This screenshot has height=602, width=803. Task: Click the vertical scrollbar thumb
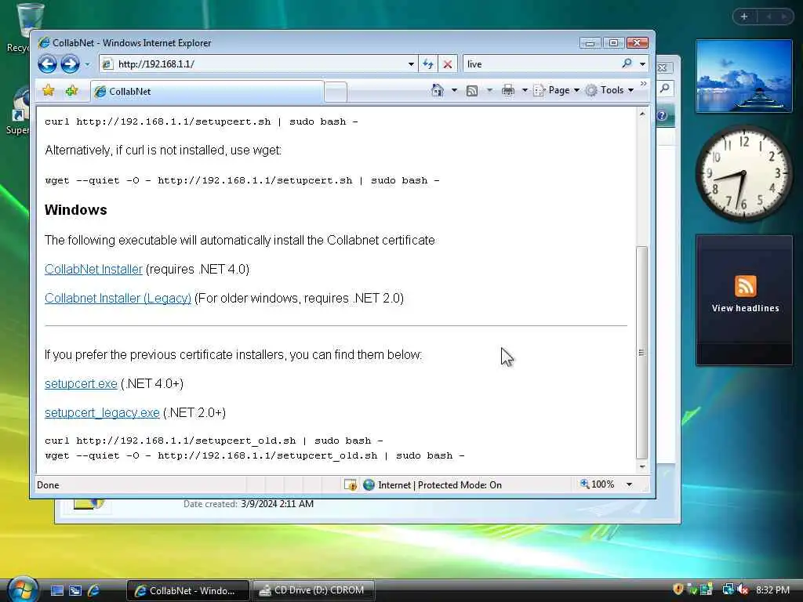641,353
